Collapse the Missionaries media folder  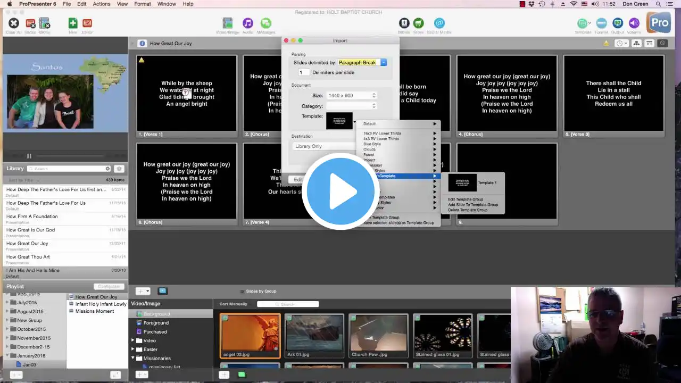point(134,359)
